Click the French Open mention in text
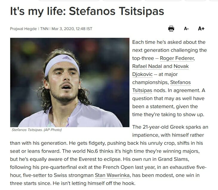 [118, 167]
